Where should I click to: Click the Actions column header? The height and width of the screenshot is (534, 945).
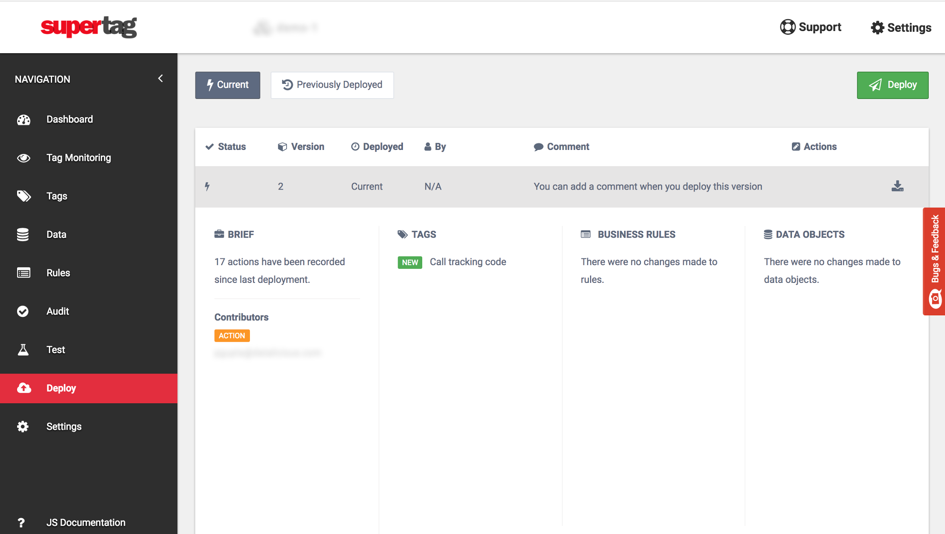tap(814, 147)
